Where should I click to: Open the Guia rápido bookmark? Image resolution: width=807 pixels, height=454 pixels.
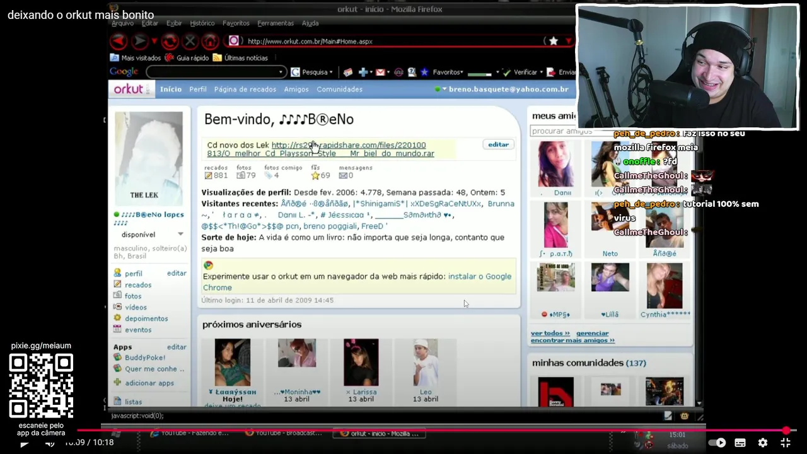pyautogui.click(x=187, y=57)
